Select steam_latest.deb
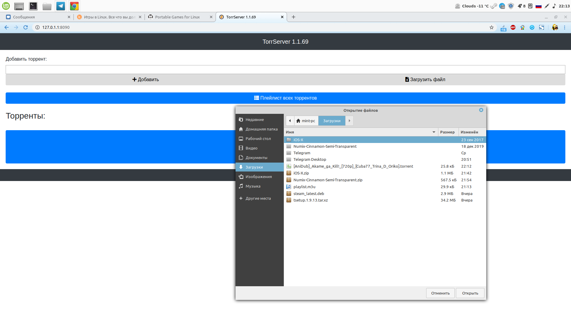 385,193
